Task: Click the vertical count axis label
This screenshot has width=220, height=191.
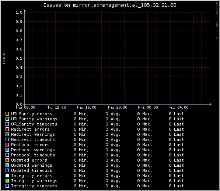Action: (x=4, y=58)
